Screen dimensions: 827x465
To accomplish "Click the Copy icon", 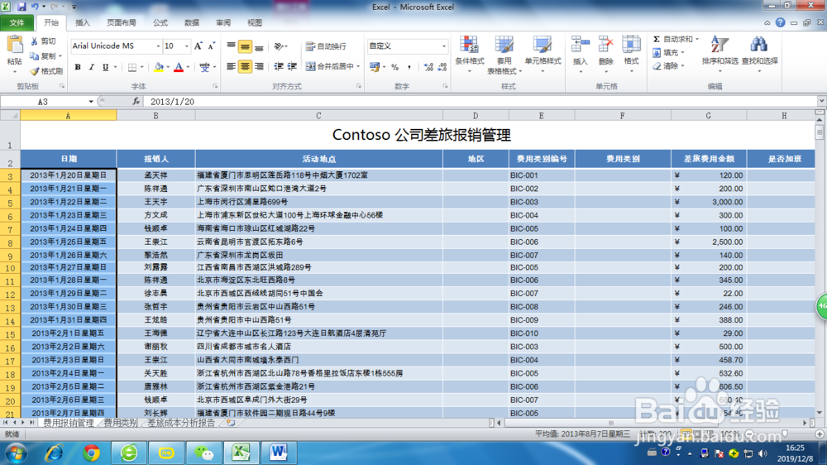I will (x=35, y=56).
